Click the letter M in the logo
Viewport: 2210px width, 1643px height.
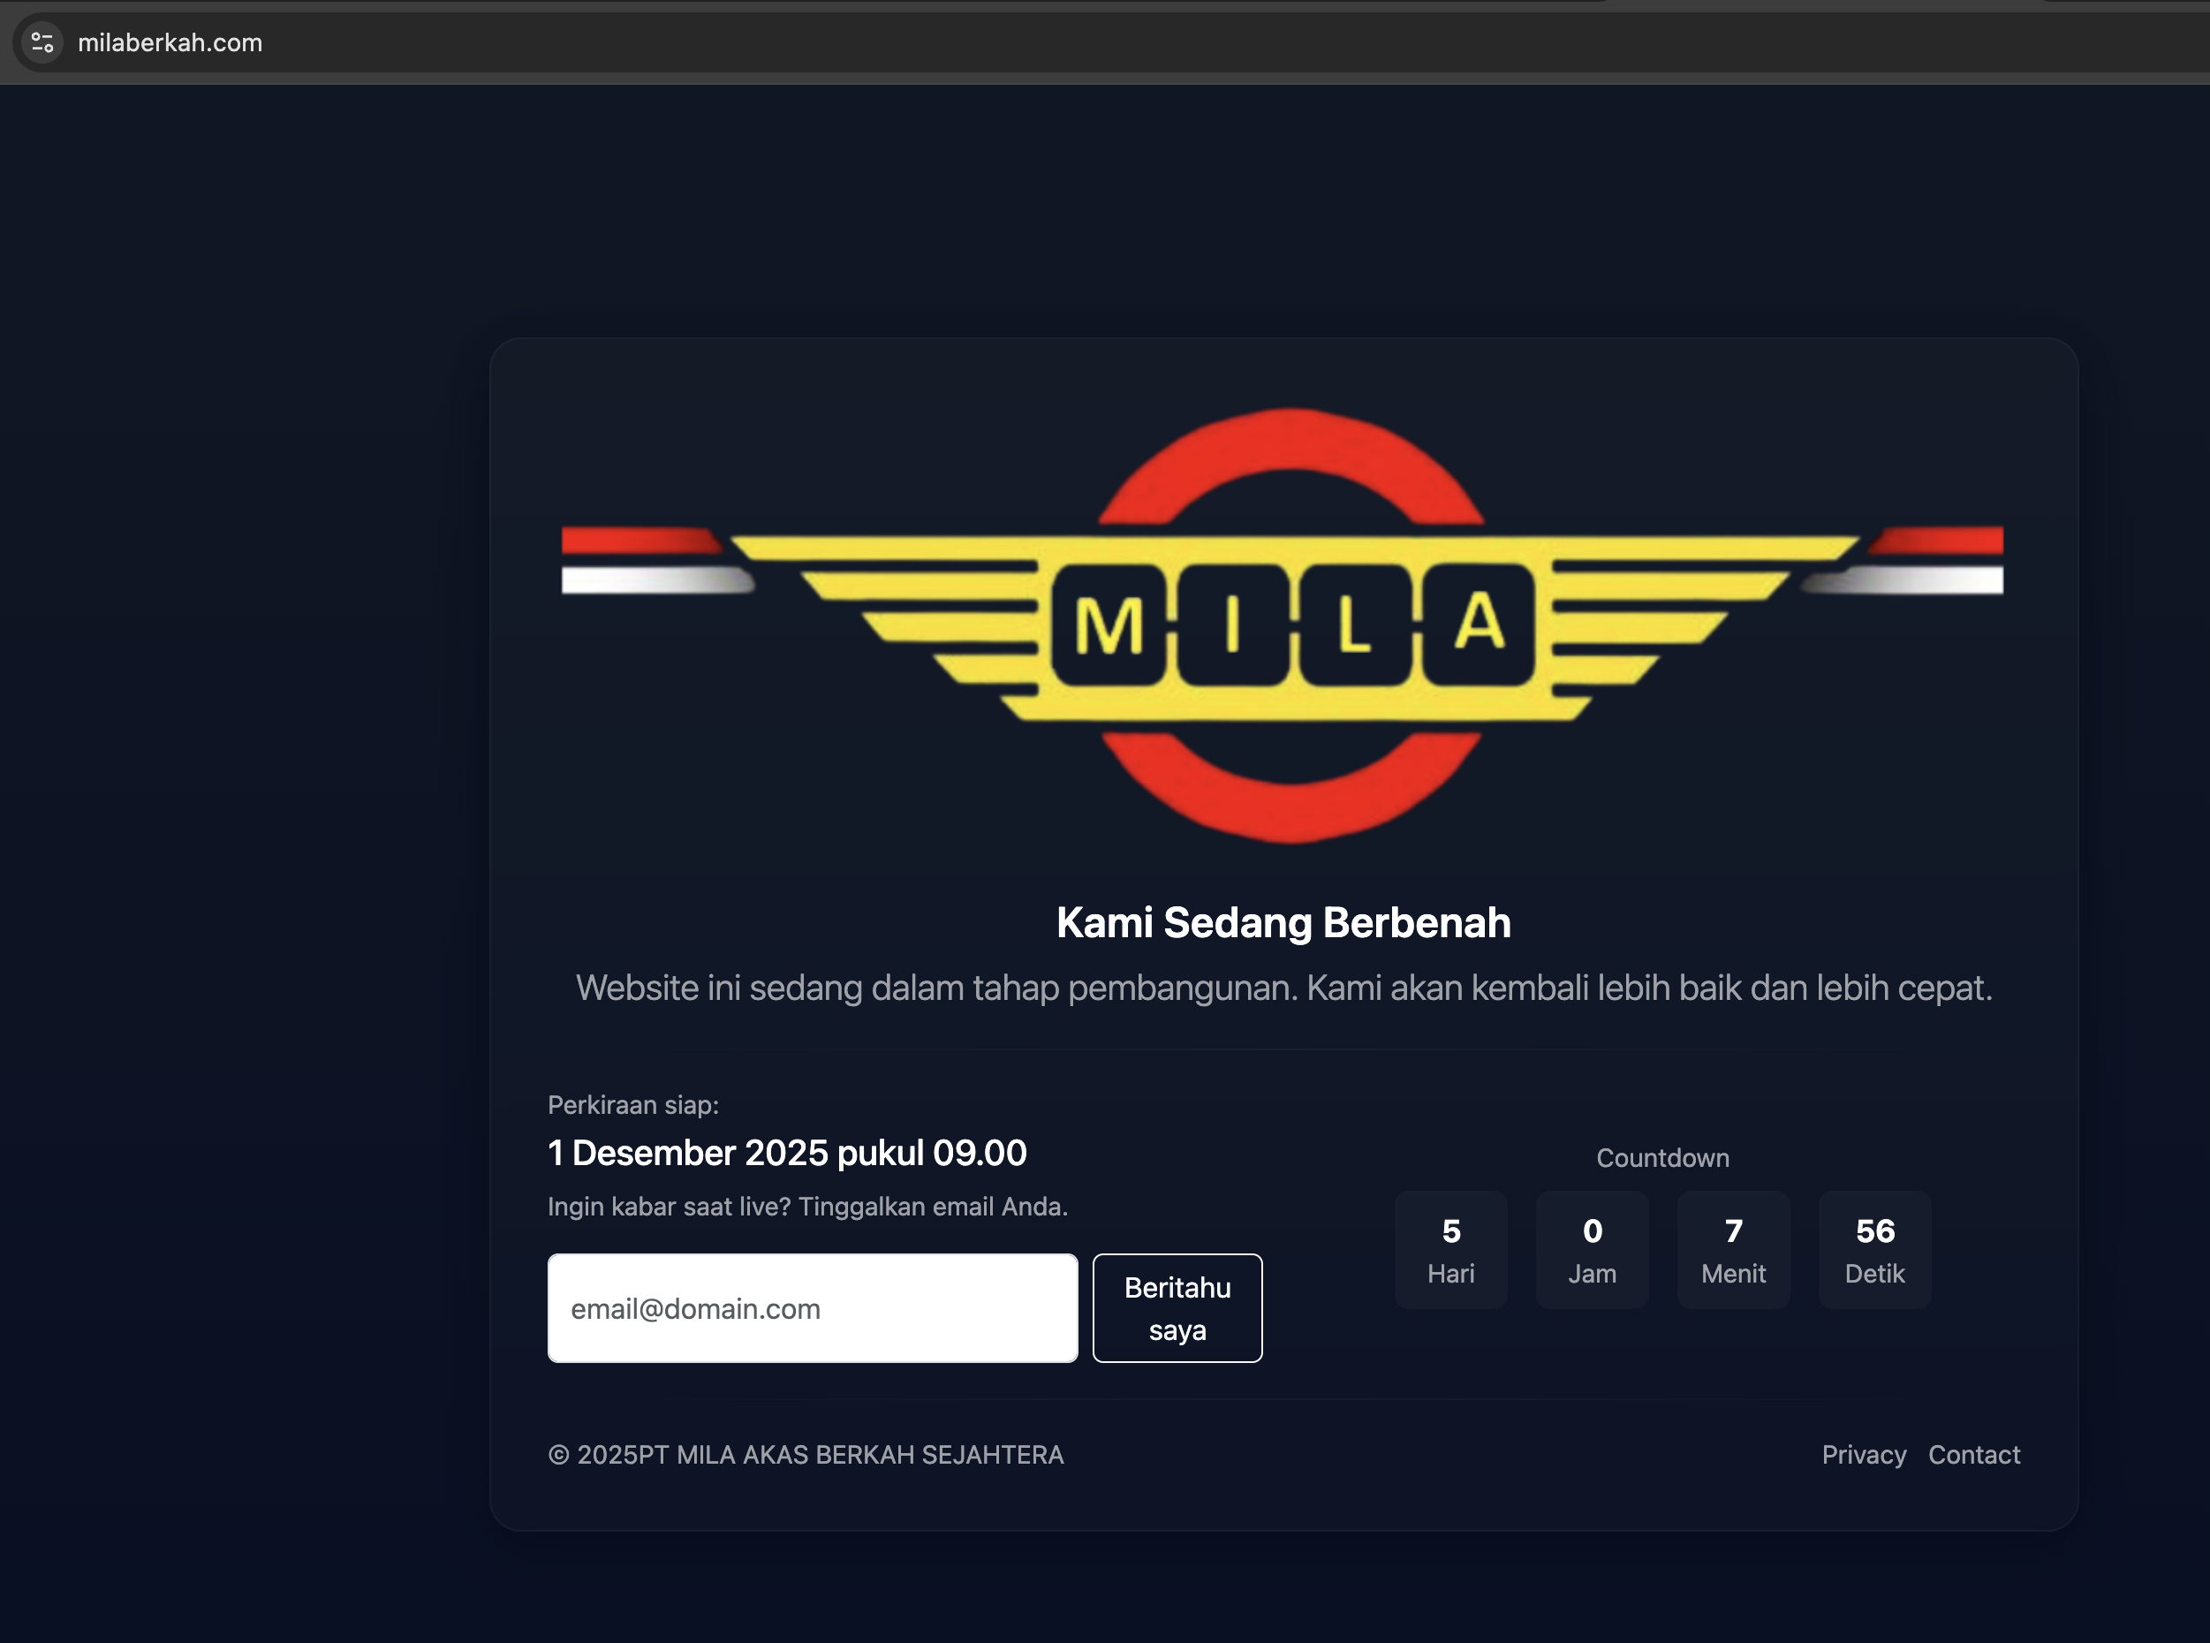[x=1108, y=626]
